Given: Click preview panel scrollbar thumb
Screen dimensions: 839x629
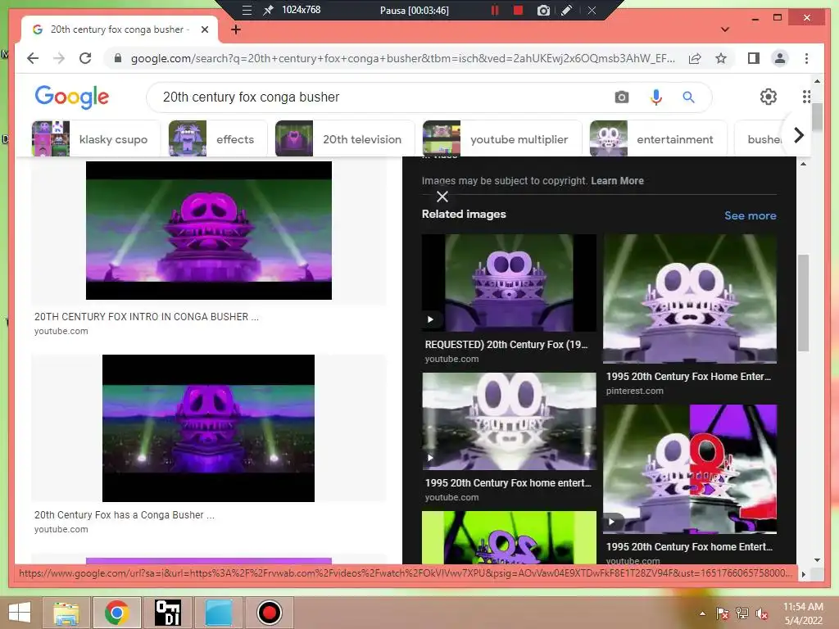Looking at the screenshot, I should click(x=803, y=303).
